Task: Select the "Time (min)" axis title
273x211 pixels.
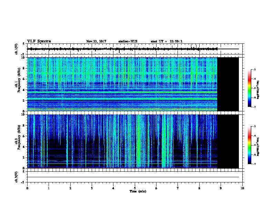Action: [x=138, y=191]
